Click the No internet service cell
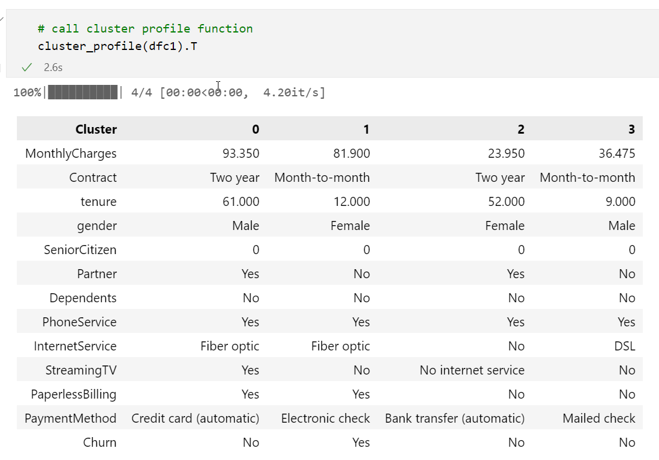 point(472,370)
